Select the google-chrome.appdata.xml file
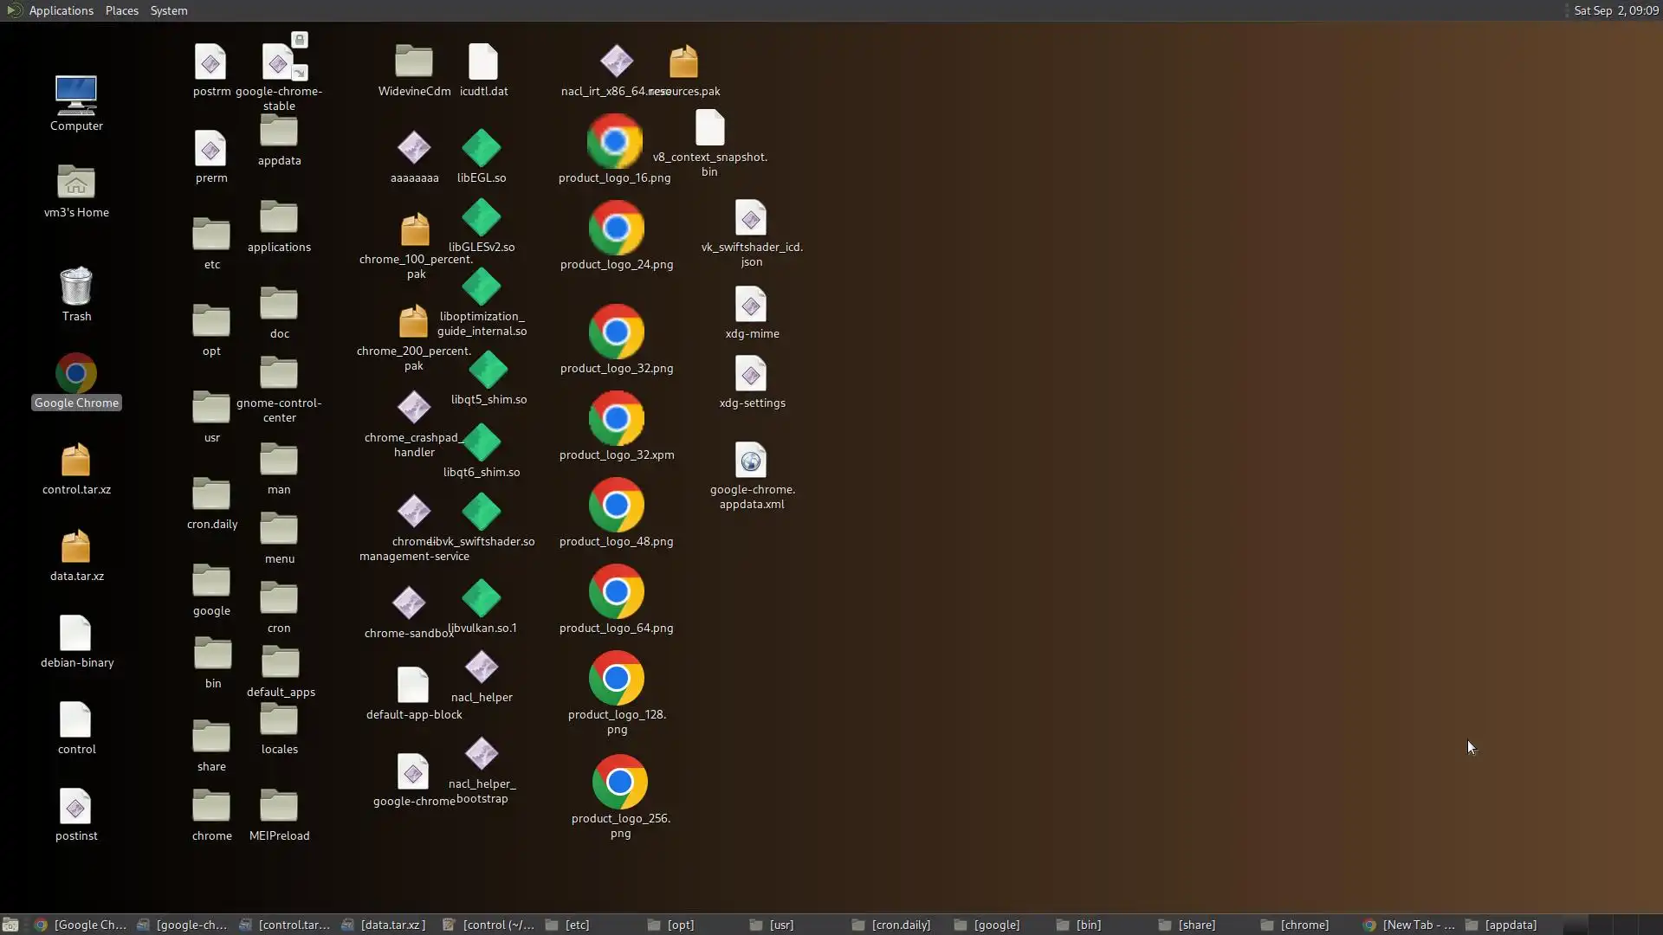This screenshot has width=1663, height=935. click(x=751, y=461)
